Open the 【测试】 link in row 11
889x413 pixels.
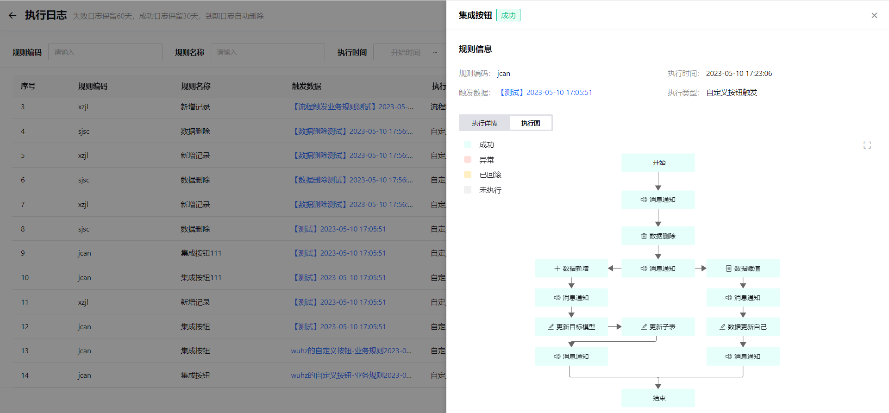click(338, 302)
